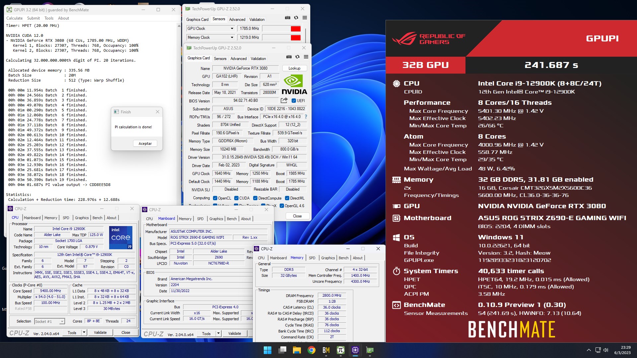637x358 pixels.
Task: Click the NVIDIA logo in GPU-Z
Action: 294,85
